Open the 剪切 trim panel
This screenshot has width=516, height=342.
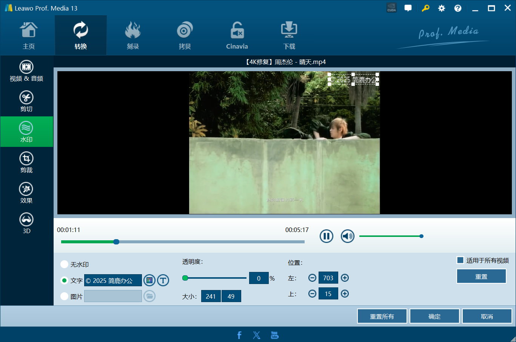coord(26,101)
